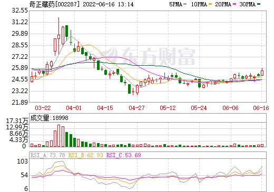Click the latest red candlestick at 06-16

click(262, 73)
